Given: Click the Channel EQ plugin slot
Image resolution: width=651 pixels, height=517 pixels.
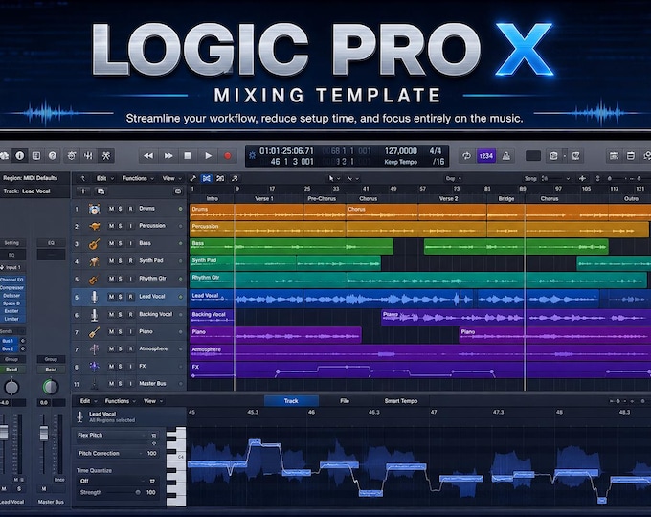Looking at the screenshot, I should point(12,280).
